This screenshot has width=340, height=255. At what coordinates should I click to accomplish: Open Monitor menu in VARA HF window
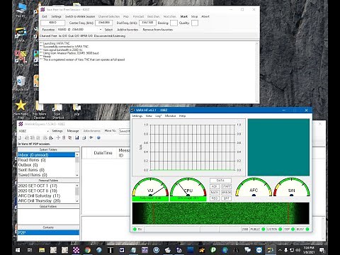point(170,116)
